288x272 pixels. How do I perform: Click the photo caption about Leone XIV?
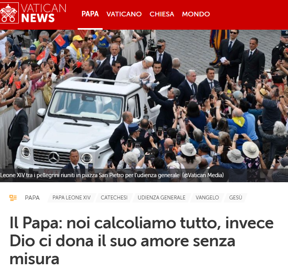click(x=90, y=175)
